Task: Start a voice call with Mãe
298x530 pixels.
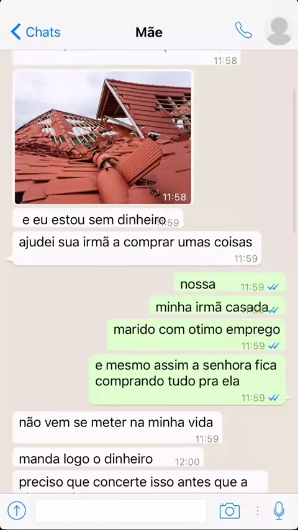Action: coord(243,30)
